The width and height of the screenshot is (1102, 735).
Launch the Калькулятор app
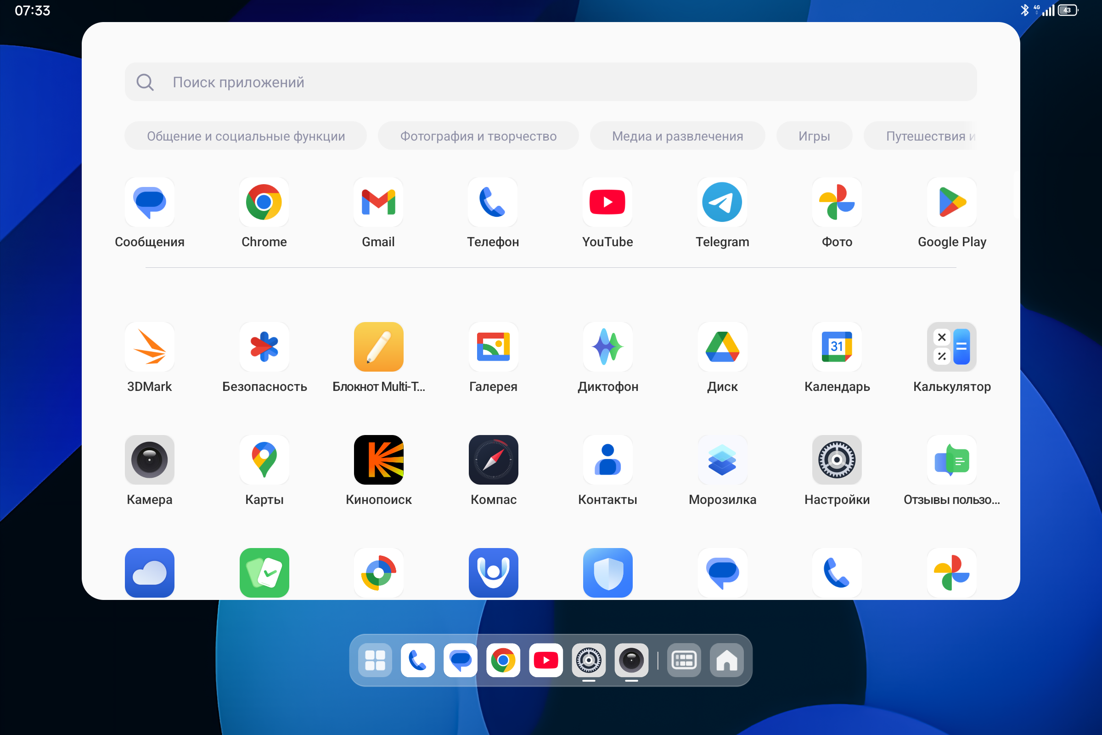(951, 347)
